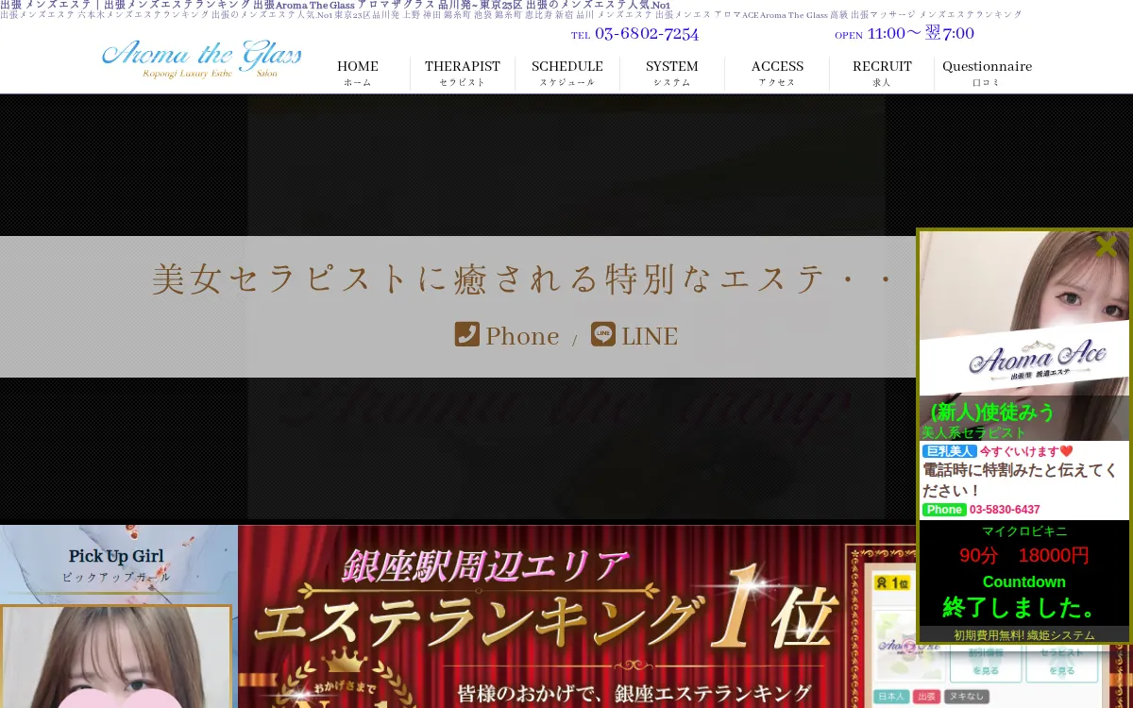The image size is (1133, 708).
Task: Click the green Phone badge in popup
Action: (x=944, y=510)
